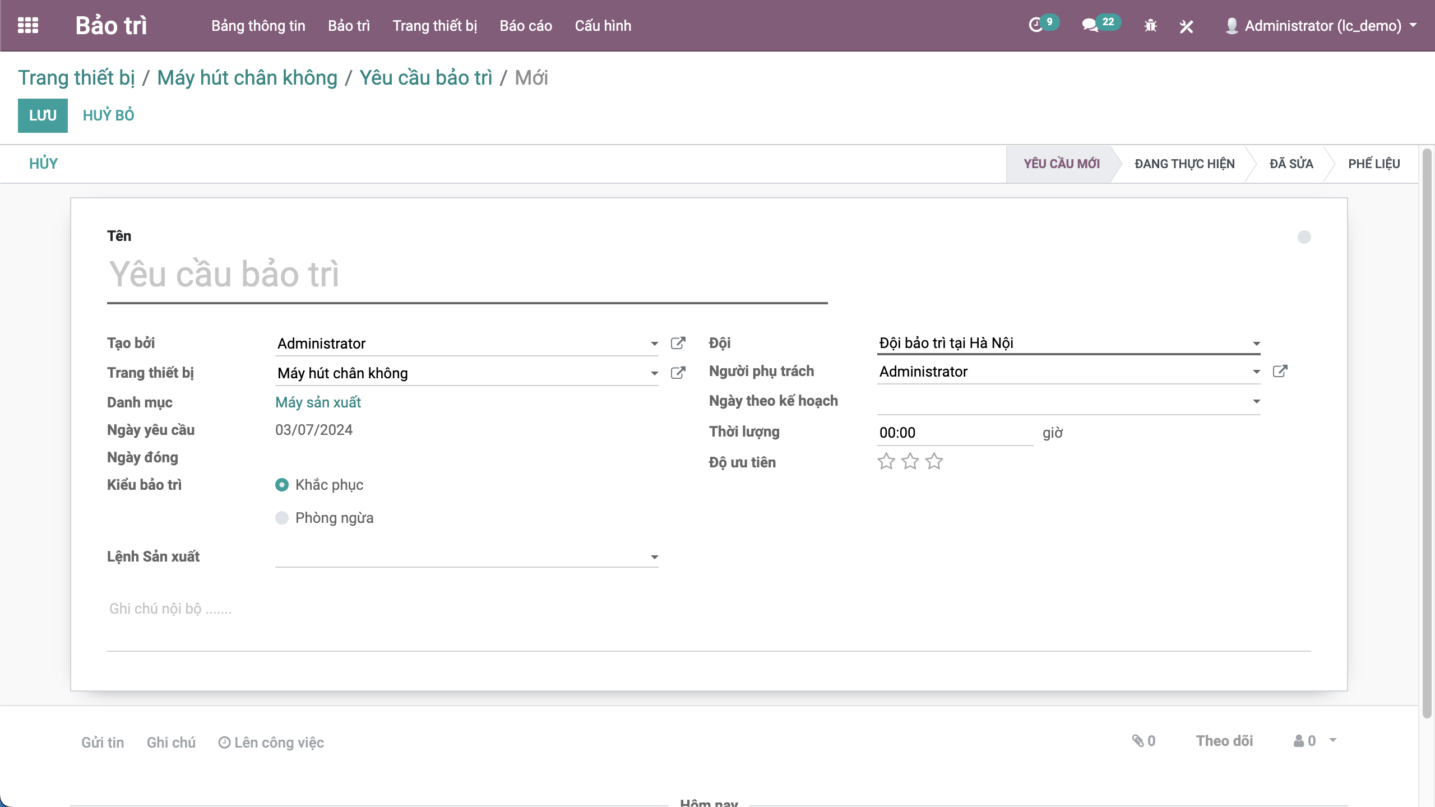Screen dimensions: 1435x807
Task: Select the Phòng ngừa radio option
Action: point(282,518)
